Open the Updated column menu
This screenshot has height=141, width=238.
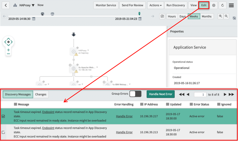pos(168,104)
